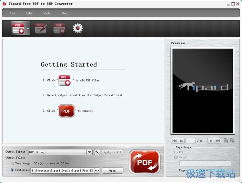Open the Edit menu
Screen dimensions: 242x183
tap(29, 13)
